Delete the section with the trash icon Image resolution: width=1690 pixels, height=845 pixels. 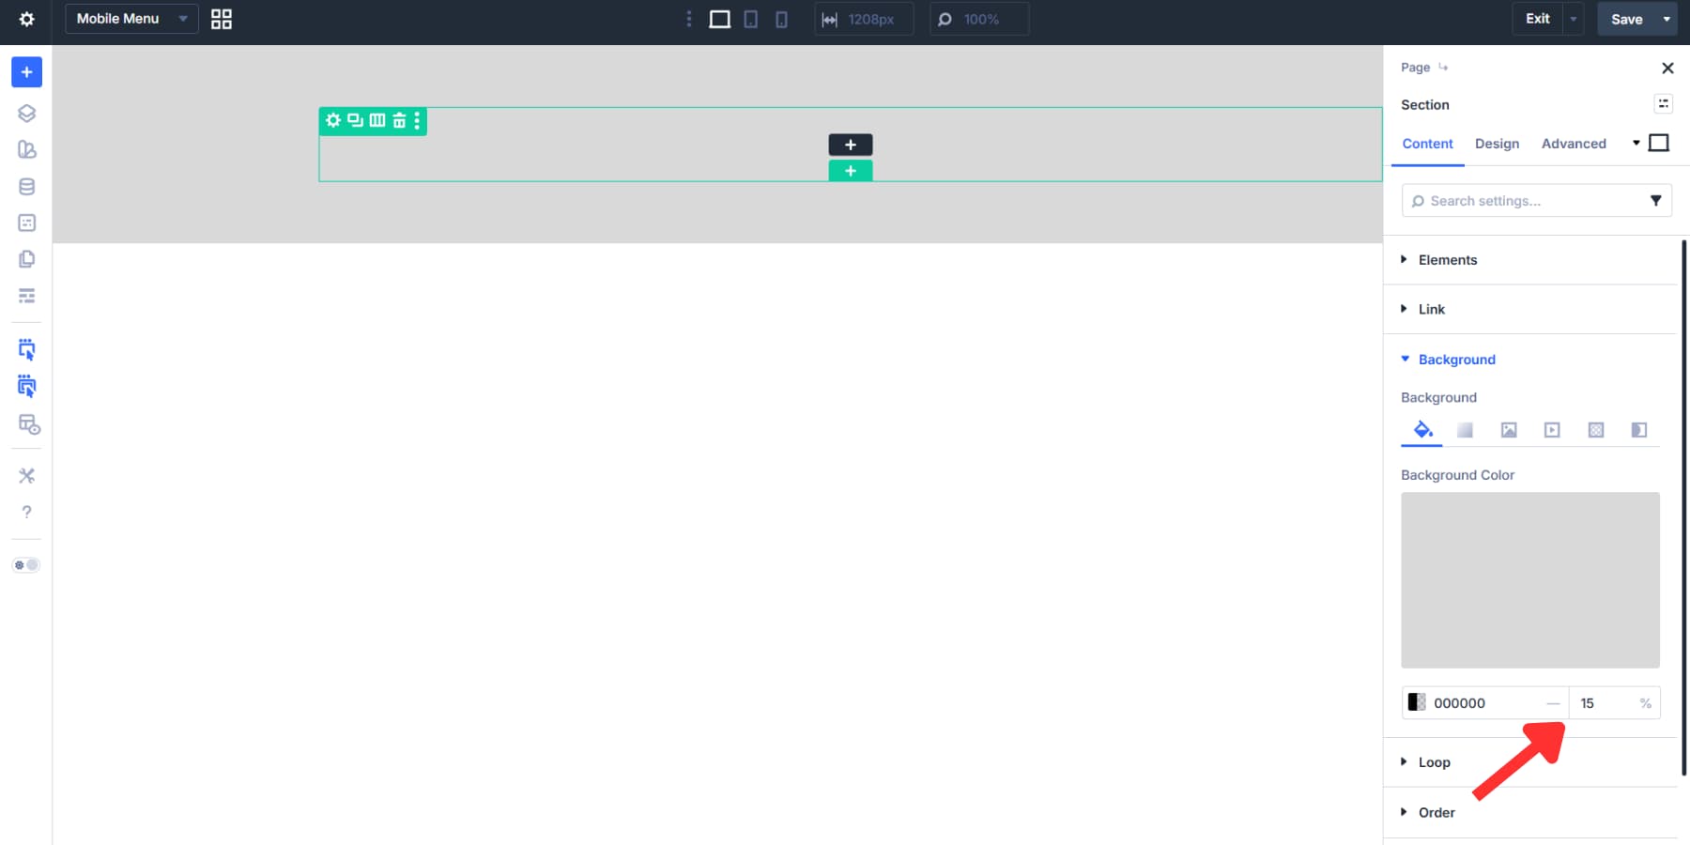click(398, 120)
